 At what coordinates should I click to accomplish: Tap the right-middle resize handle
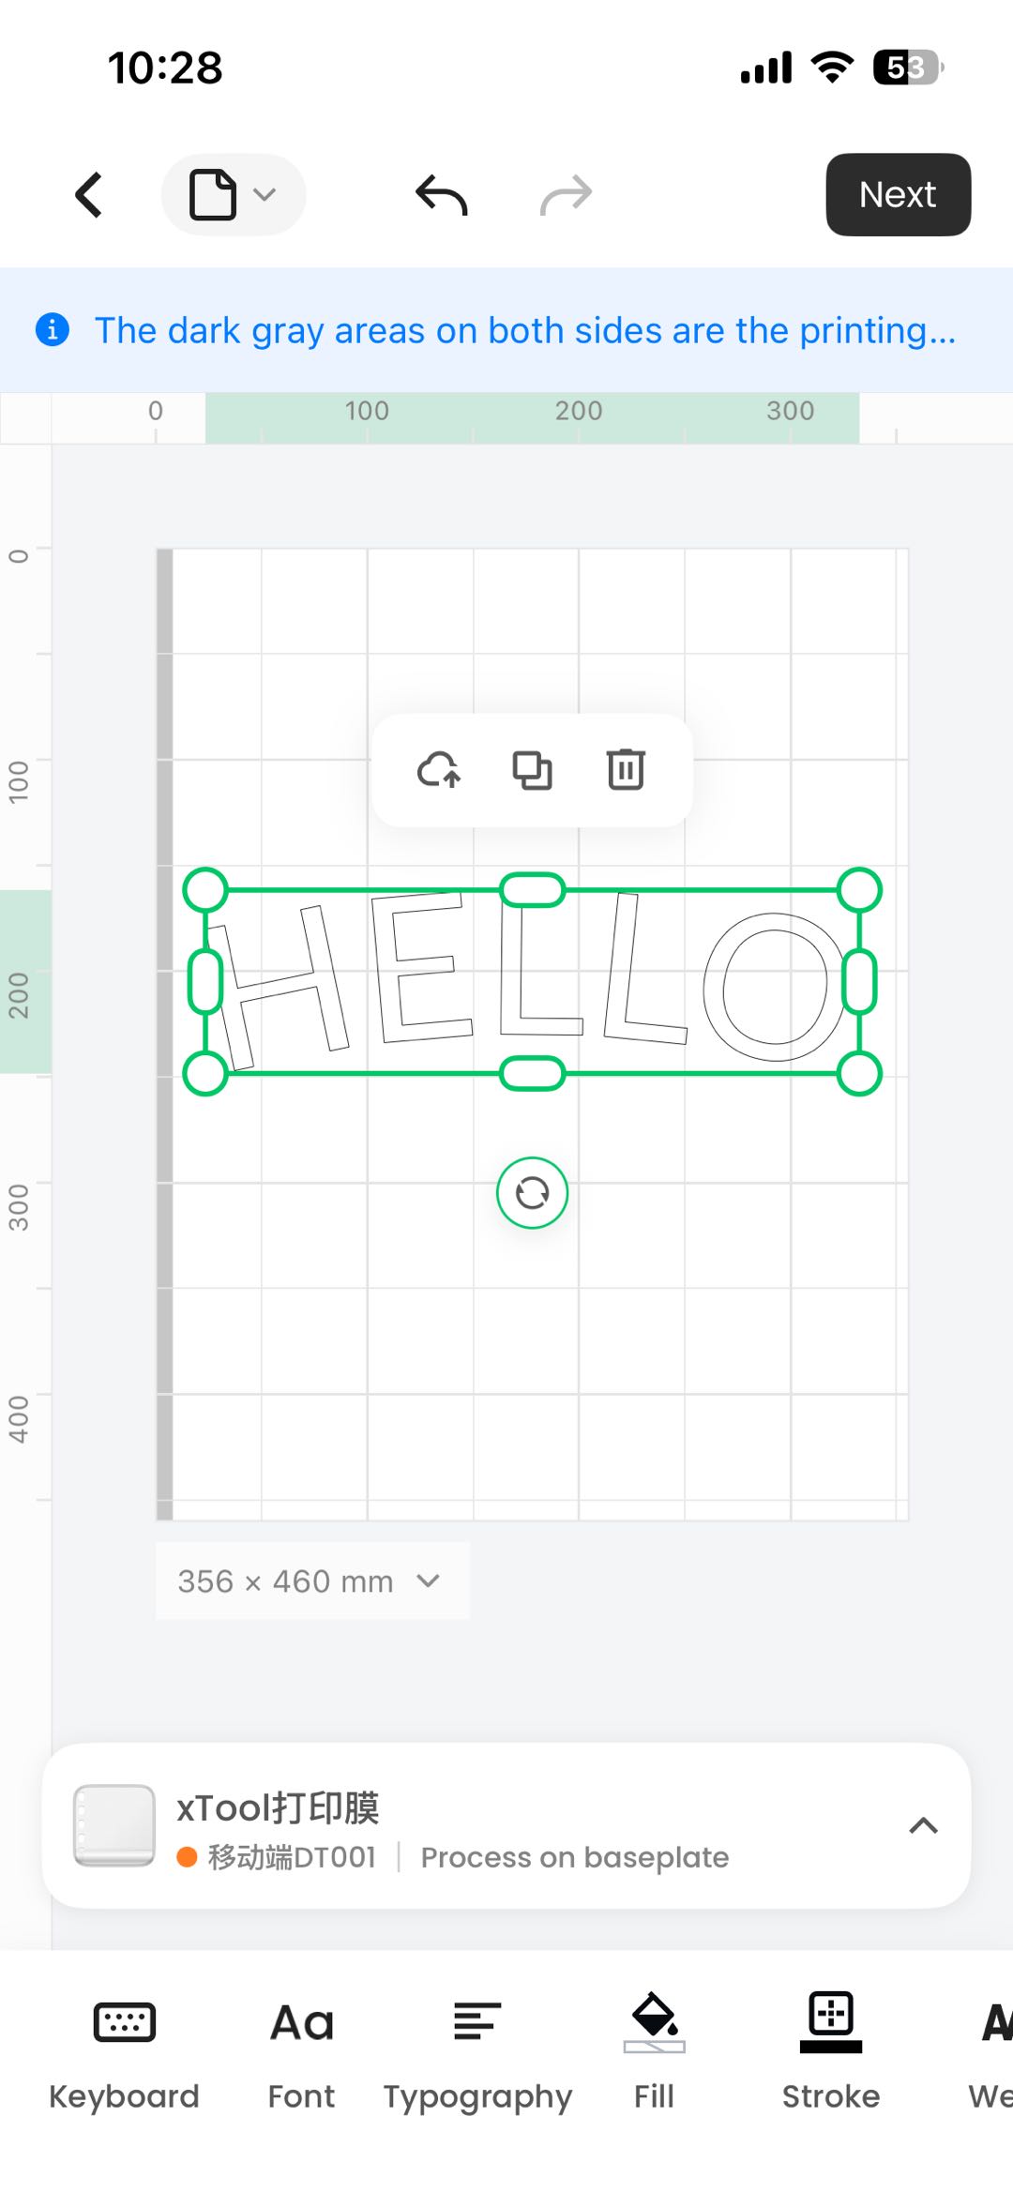[859, 981]
